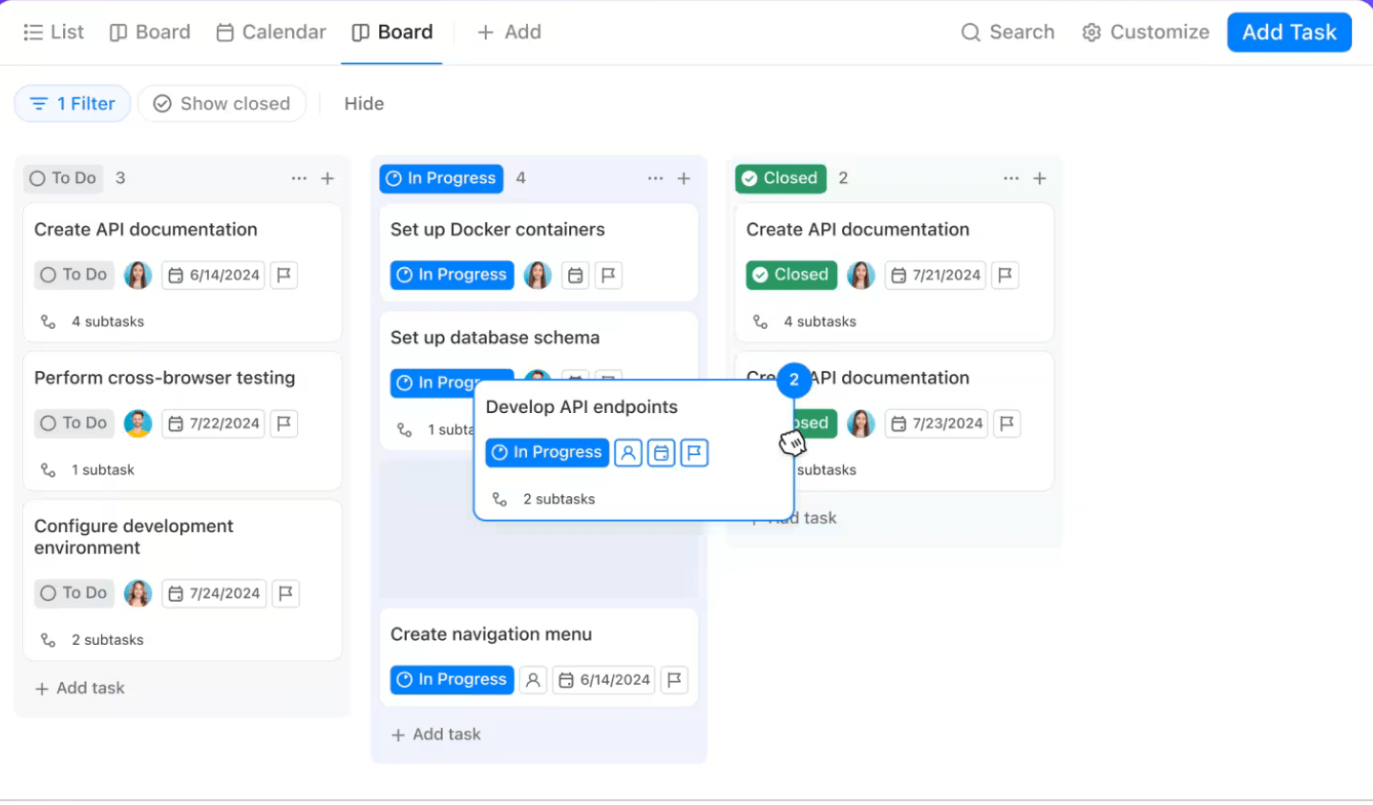Click assignee icon on Create navigation menu card

point(533,680)
